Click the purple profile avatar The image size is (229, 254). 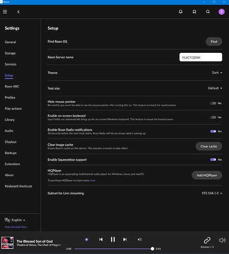click(221, 12)
